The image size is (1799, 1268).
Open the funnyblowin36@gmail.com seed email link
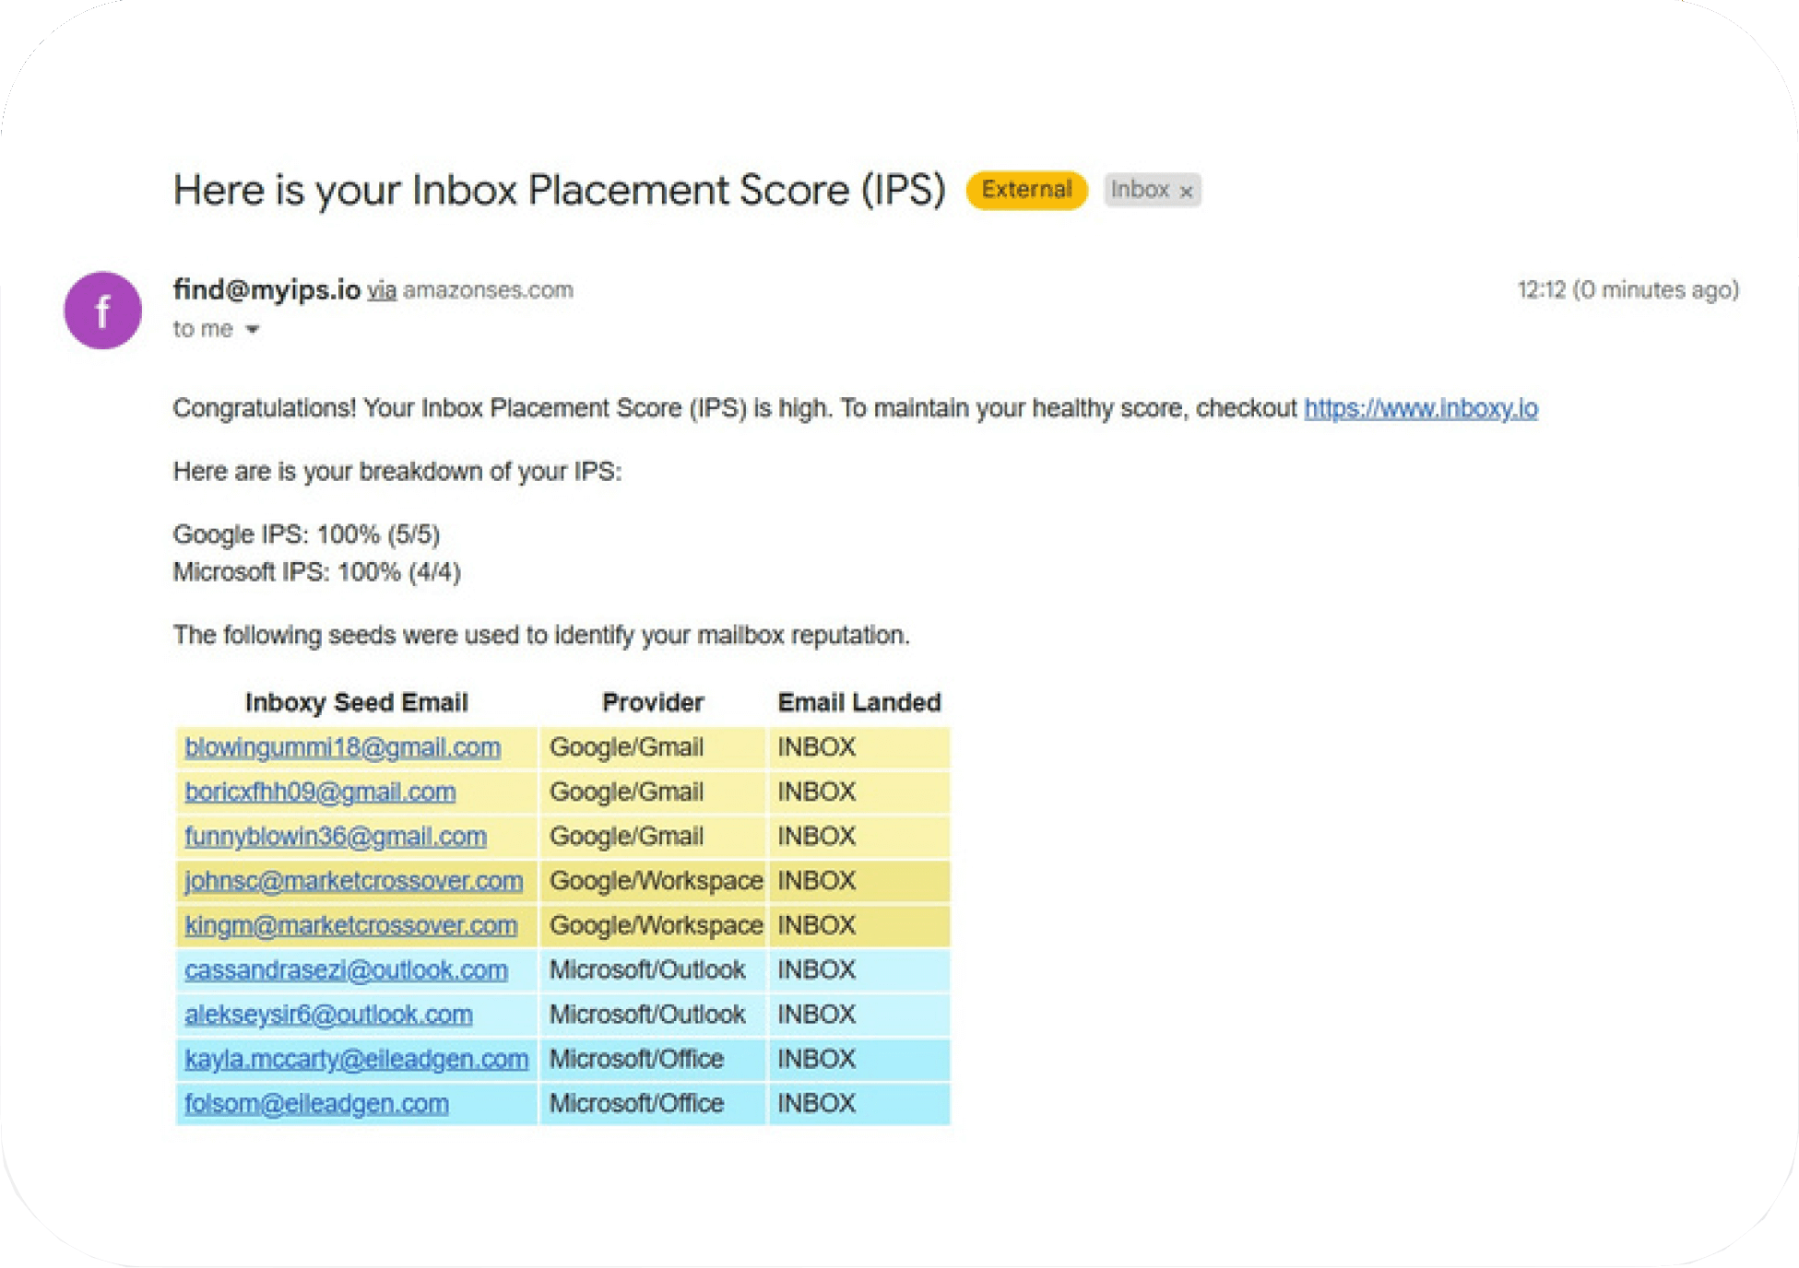point(336,836)
